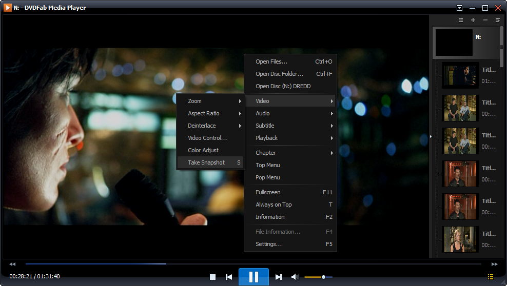Mute audio with the speaker icon
The image size is (507, 286).
[295, 277]
